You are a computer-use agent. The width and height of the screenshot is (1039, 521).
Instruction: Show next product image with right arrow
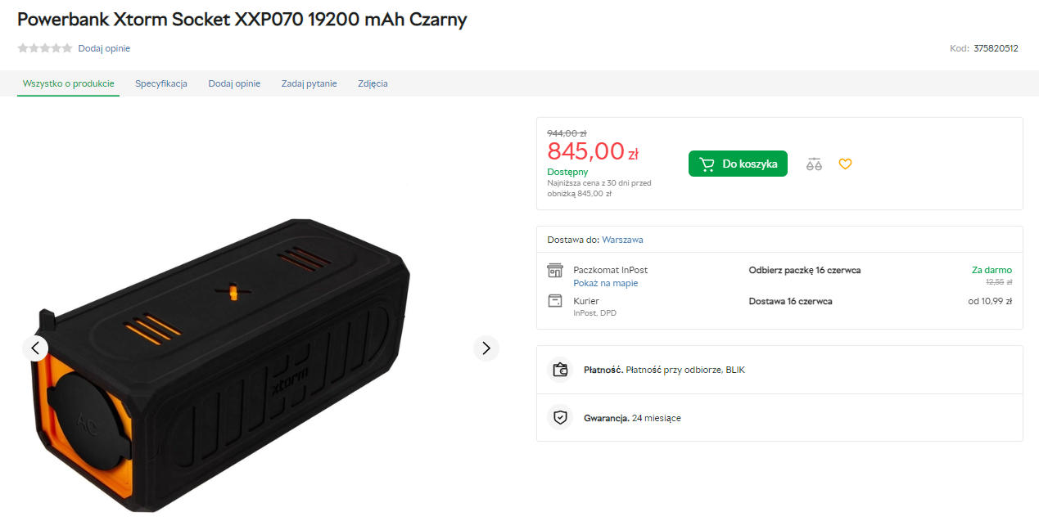coord(486,348)
